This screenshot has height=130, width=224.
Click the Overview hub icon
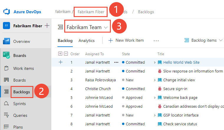pos(6,41)
